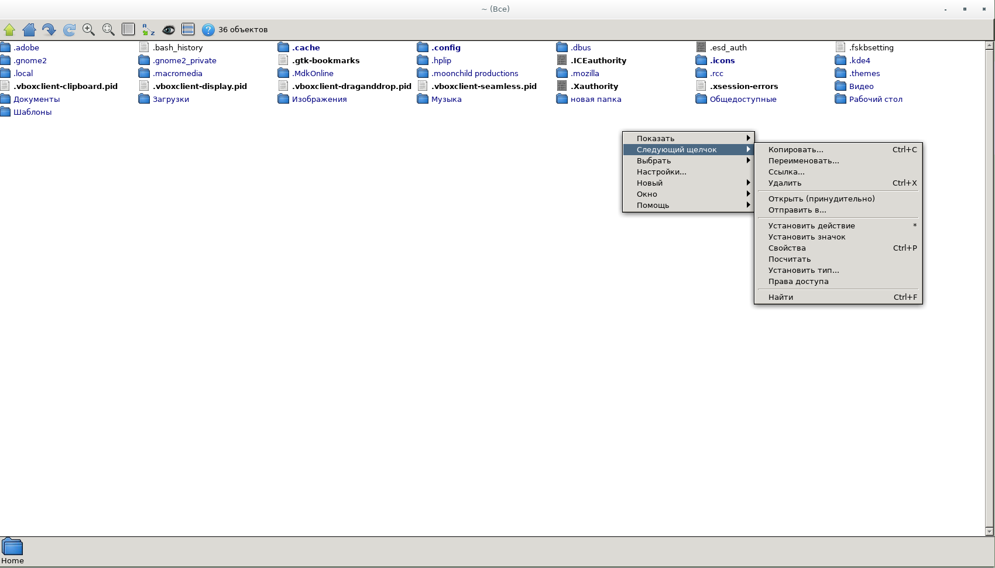Zoom in with the plus magnifier
Screen dimensions: 995x568
click(x=89, y=29)
